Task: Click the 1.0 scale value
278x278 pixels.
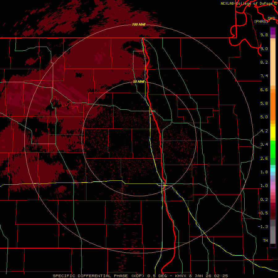Action: [x=264, y=186]
